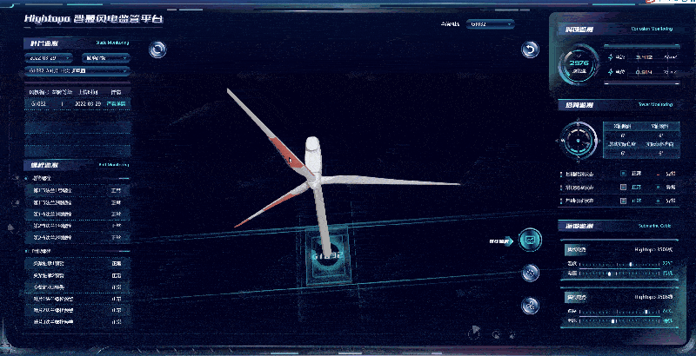Click the circular refresh rotate icon
The image size is (696, 356).
coord(157,49)
